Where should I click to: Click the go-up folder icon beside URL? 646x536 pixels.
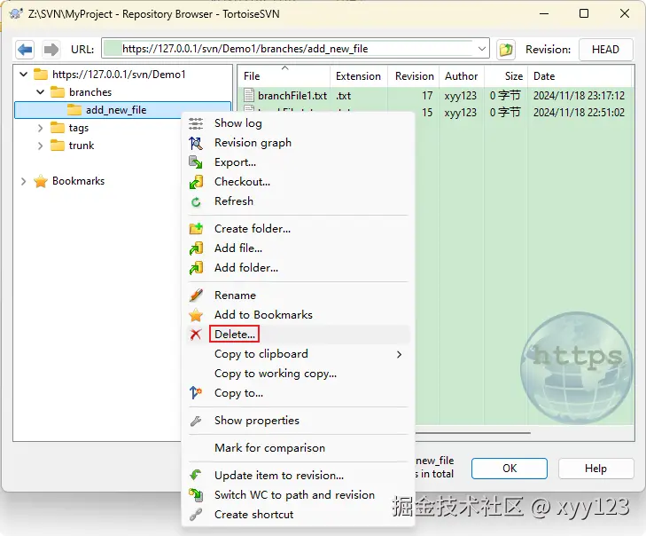[x=506, y=50]
